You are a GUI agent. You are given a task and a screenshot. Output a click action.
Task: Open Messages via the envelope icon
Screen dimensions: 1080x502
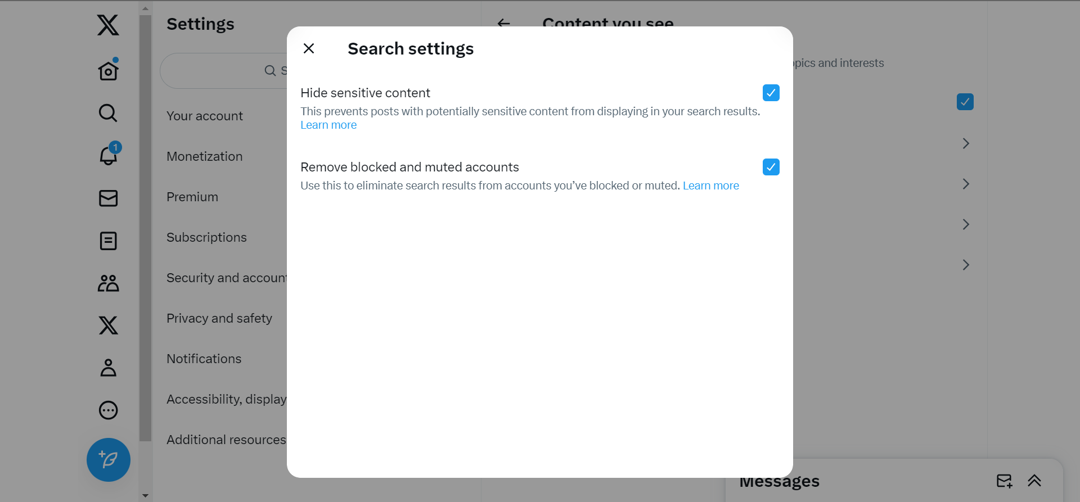click(108, 198)
